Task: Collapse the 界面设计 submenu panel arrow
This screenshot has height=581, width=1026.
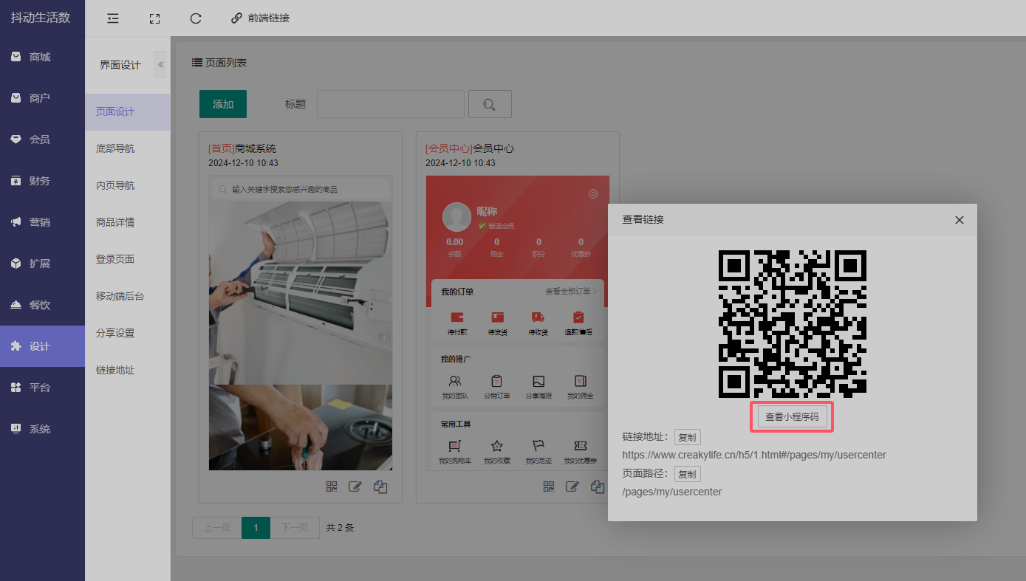Action: pyautogui.click(x=160, y=64)
